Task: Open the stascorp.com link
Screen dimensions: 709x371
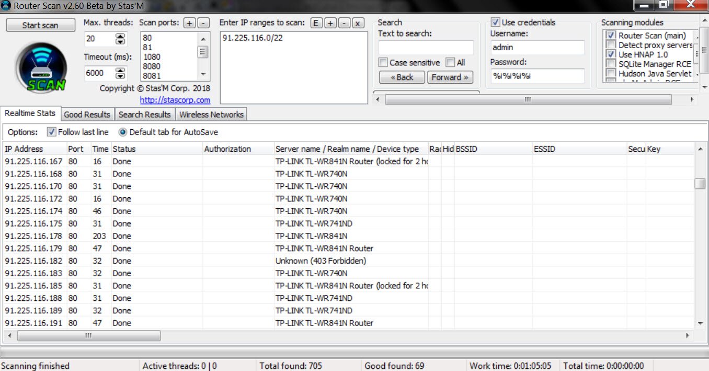Action: [x=175, y=100]
